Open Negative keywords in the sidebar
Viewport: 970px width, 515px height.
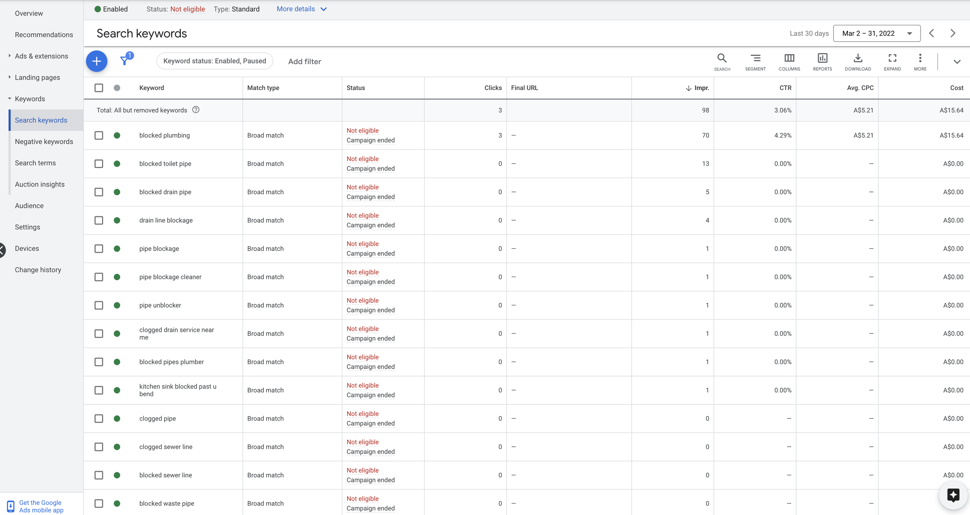coord(44,142)
